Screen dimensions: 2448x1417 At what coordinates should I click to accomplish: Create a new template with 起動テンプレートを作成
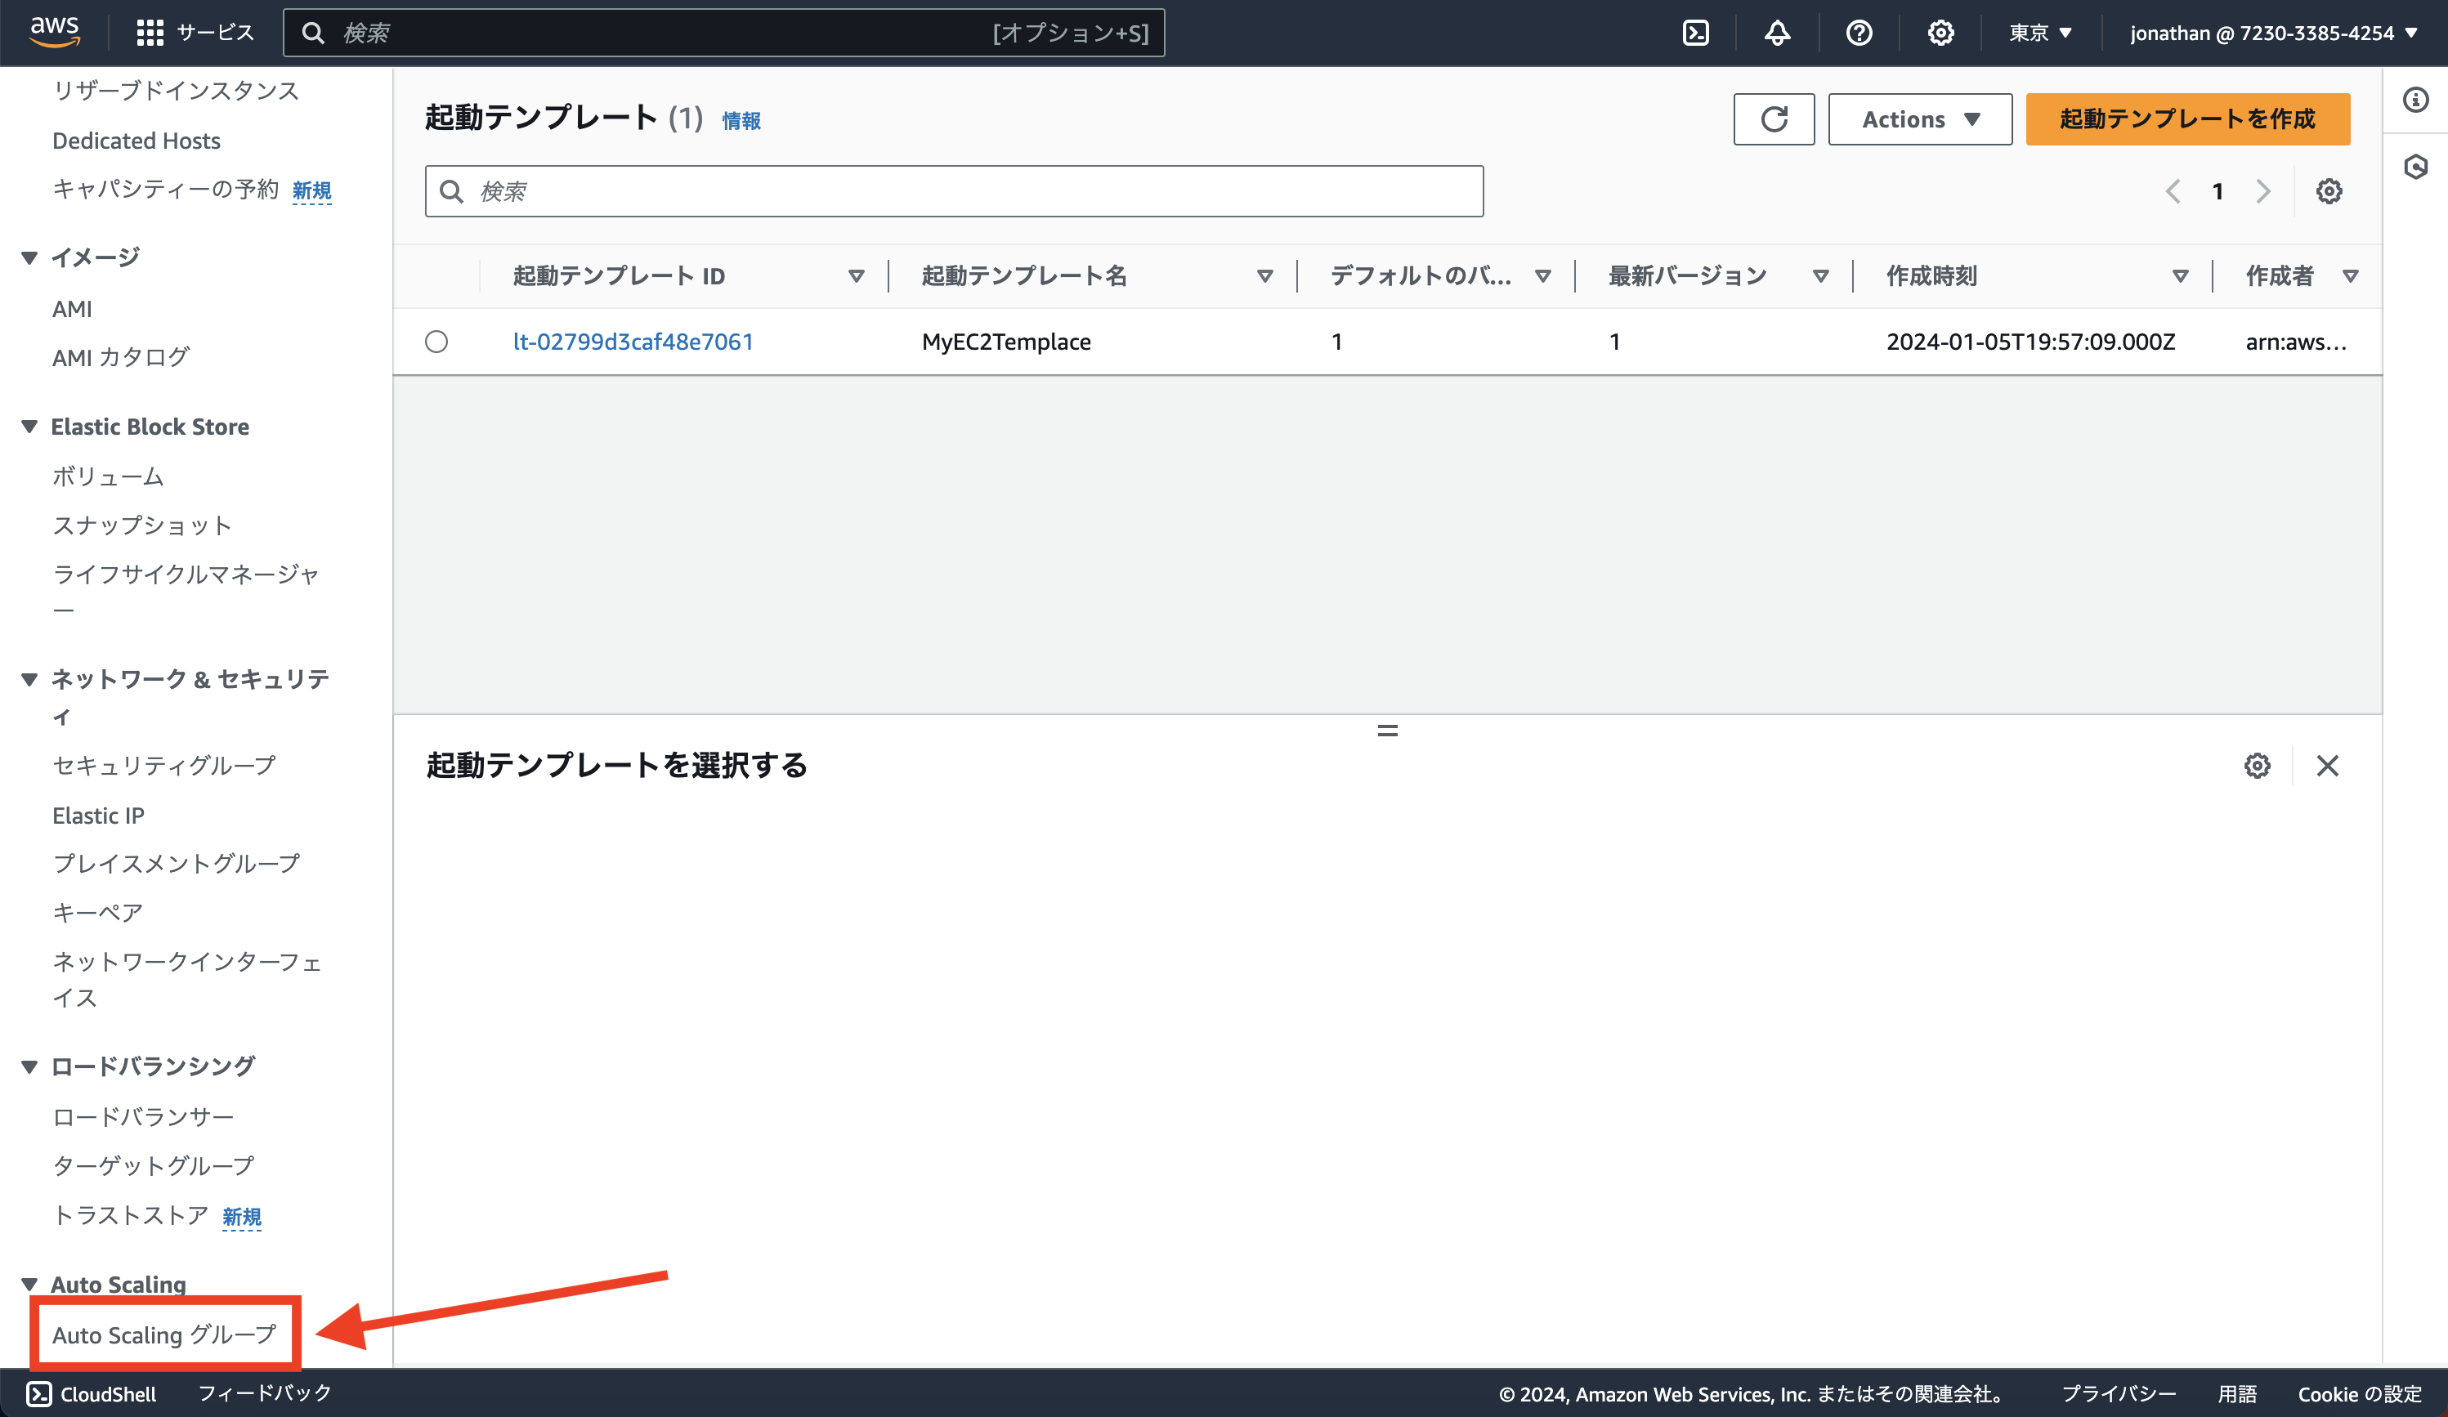pyautogui.click(x=2186, y=118)
